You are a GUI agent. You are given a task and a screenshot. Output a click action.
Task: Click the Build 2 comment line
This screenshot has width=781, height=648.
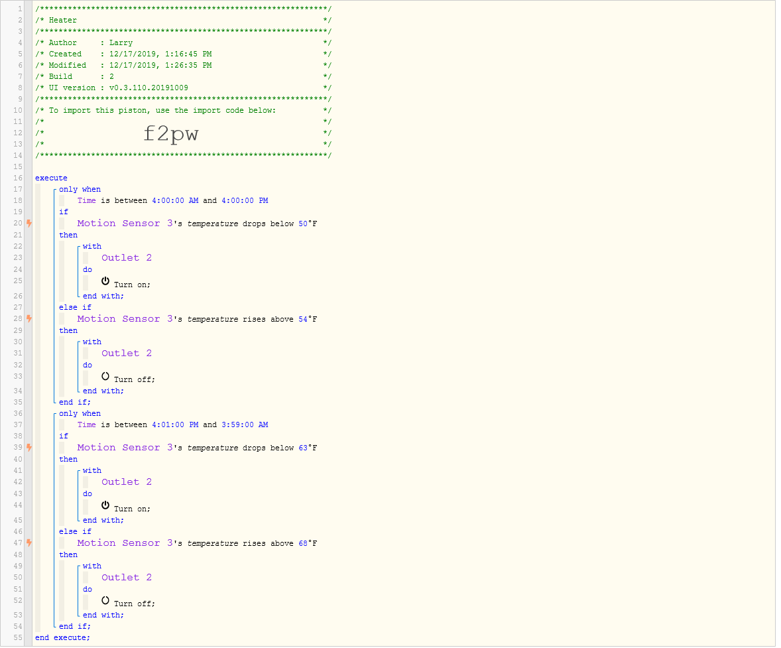pyautogui.click(x=183, y=77)
